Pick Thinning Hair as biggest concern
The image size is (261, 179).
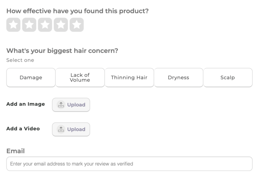129,77
